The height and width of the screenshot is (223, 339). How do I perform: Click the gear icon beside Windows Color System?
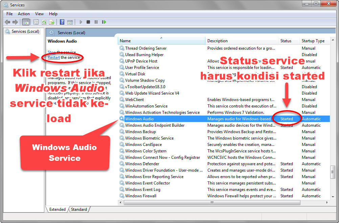point(122,151)
